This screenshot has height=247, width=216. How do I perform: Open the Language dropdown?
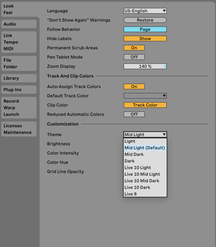pos(145,11)
